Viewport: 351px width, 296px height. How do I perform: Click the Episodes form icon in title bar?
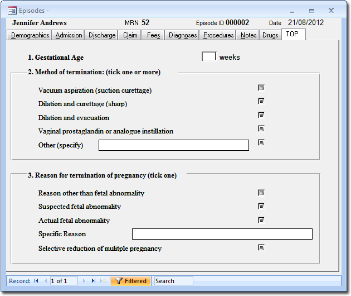point(12,10)
